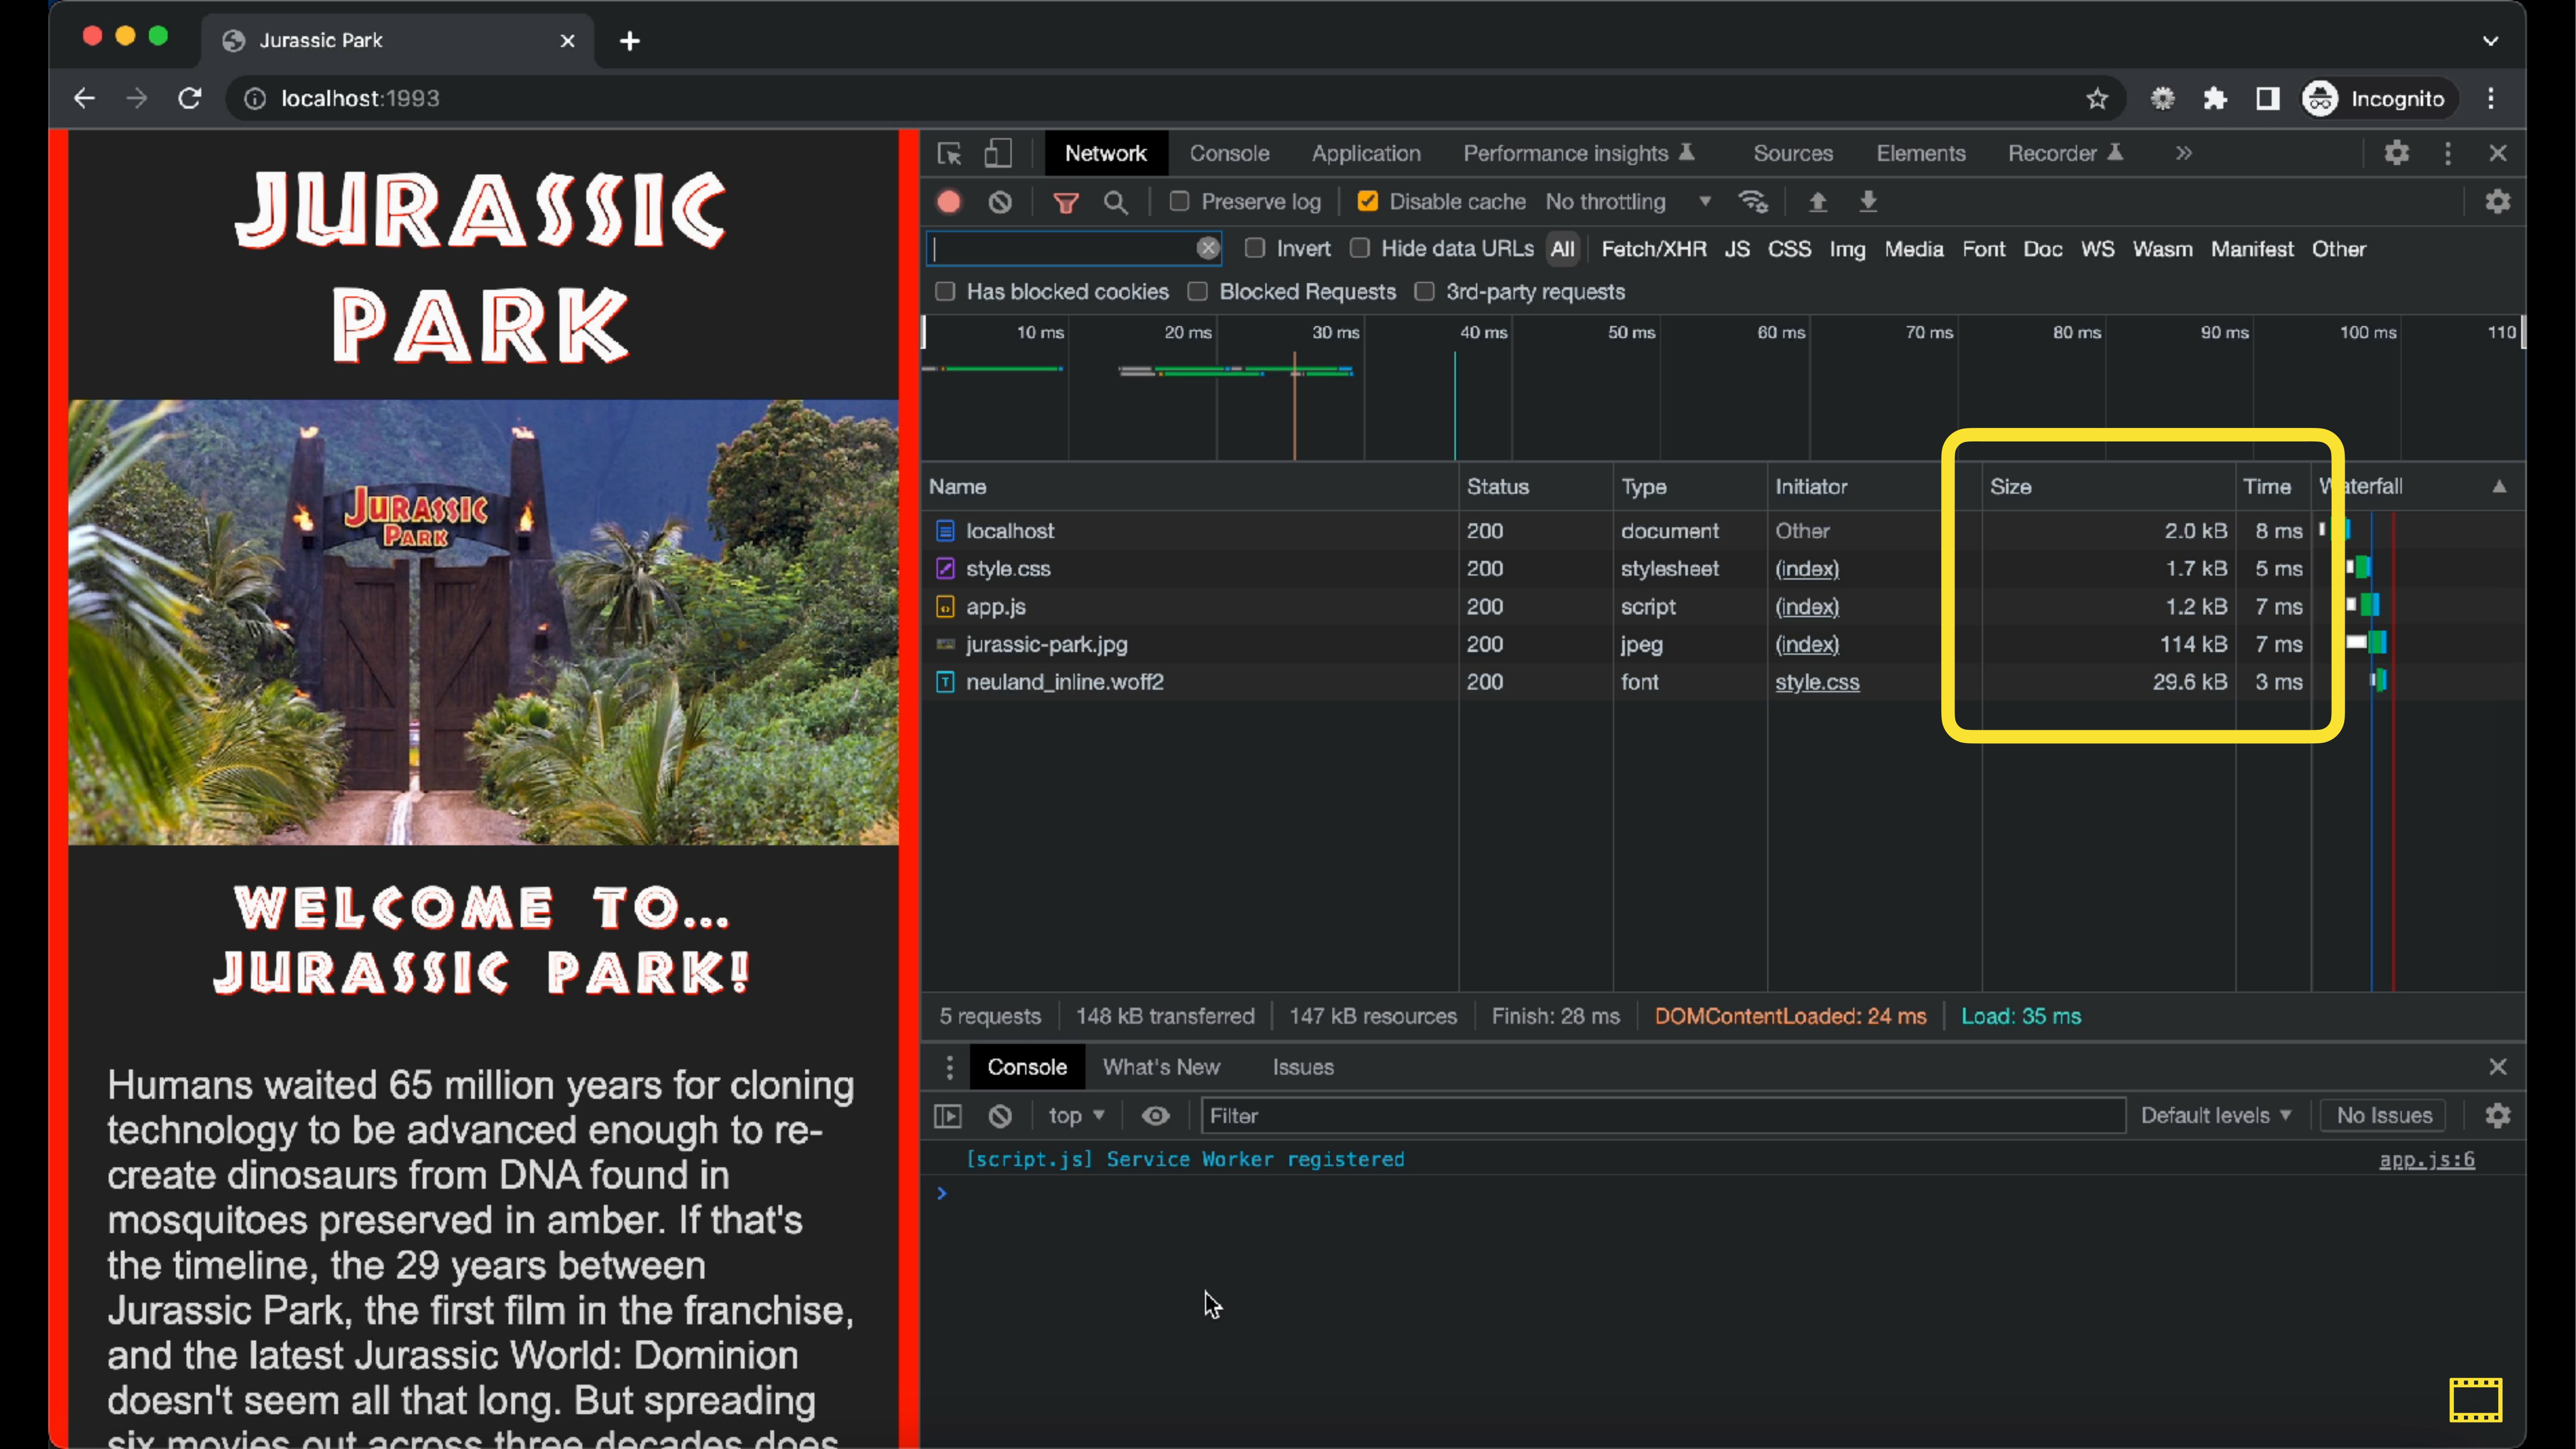Open network conditions wifi icon
The height and width of the screenshot is (1449, 2576).
(1754, 202)
